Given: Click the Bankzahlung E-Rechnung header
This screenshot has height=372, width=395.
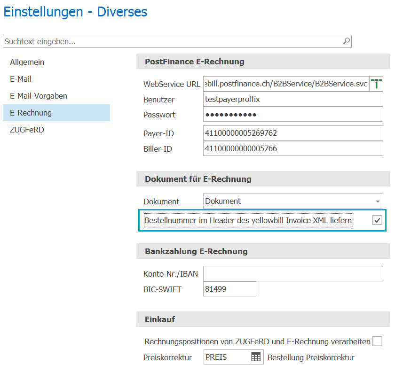Looking at the screenshot, I should pos(263,251).
